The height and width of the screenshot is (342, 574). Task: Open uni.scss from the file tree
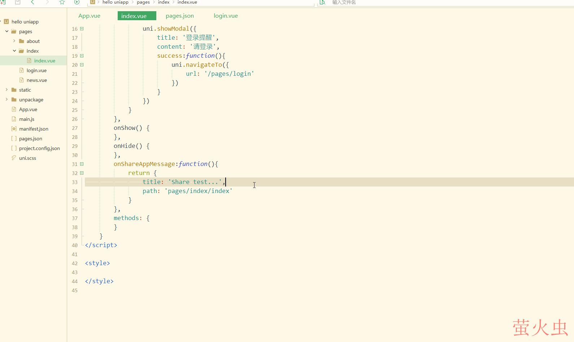27,158
